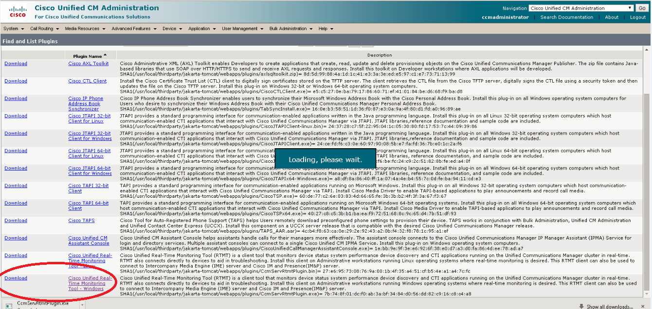The height and width of the screenshot is (309, 652).
Task: Download the Cisco TAPI 32-bit Client
Action: pos(16,186)
